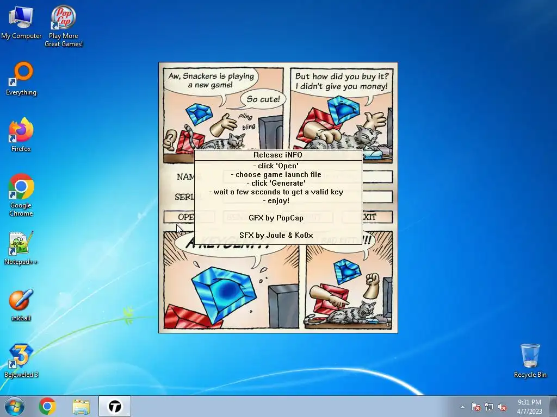
Task: Launch the Everything search shortcut
Action: pyautogui.click(x=21, y=79)
